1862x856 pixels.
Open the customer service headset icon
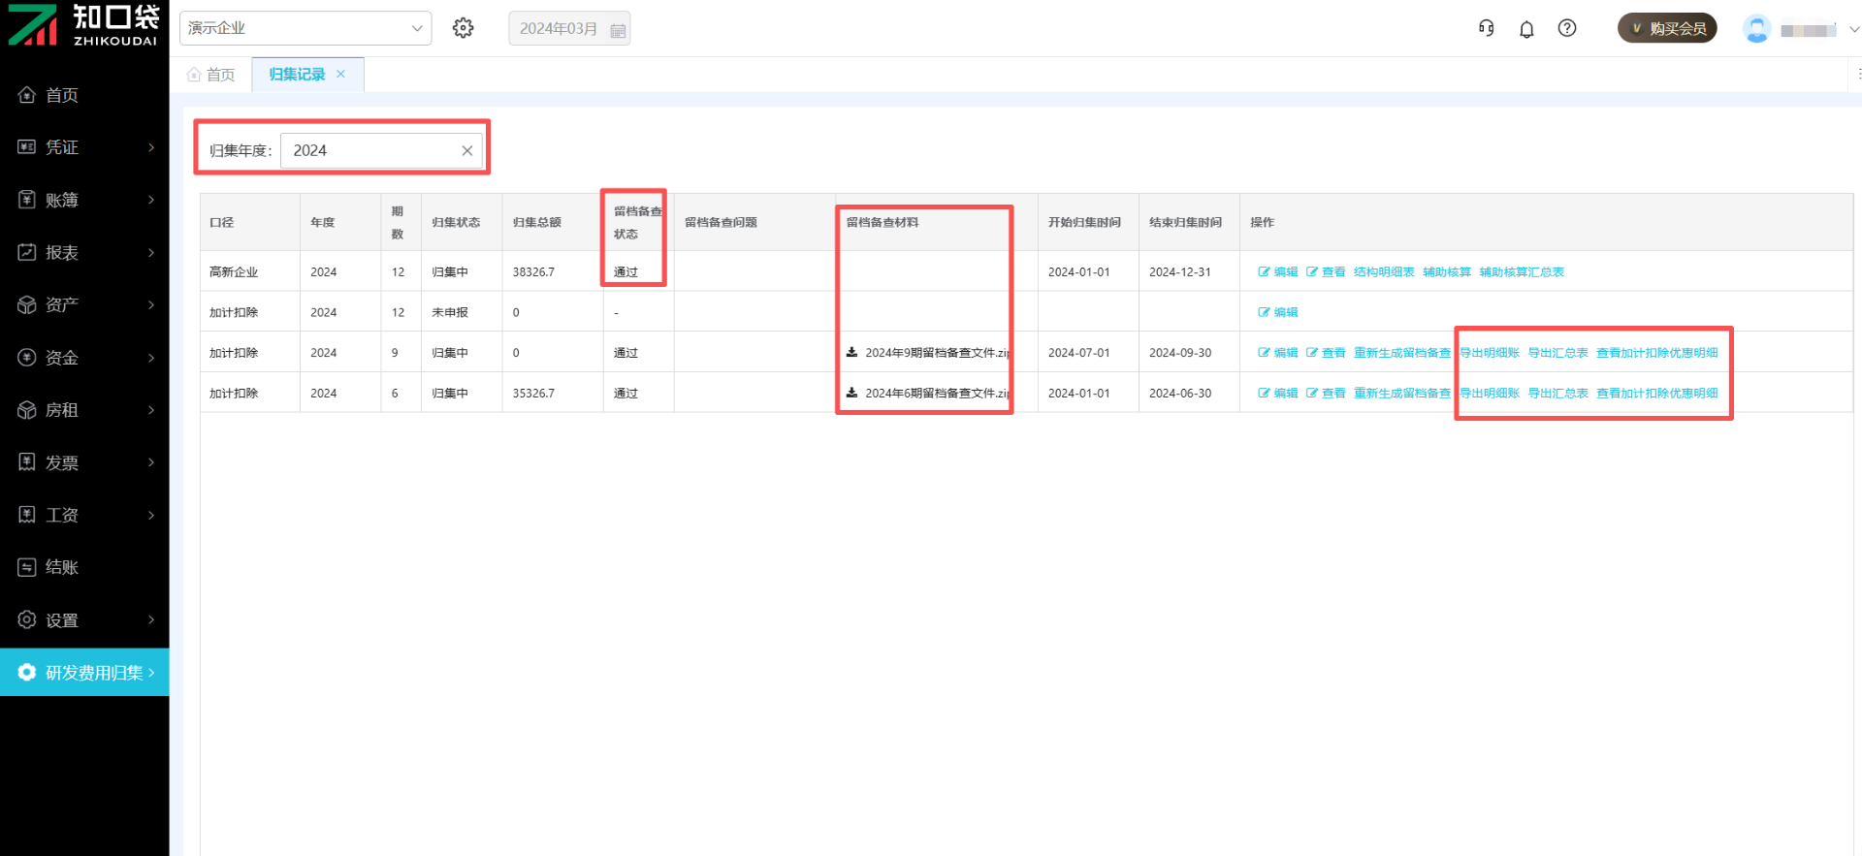[x=1486, y=28]
